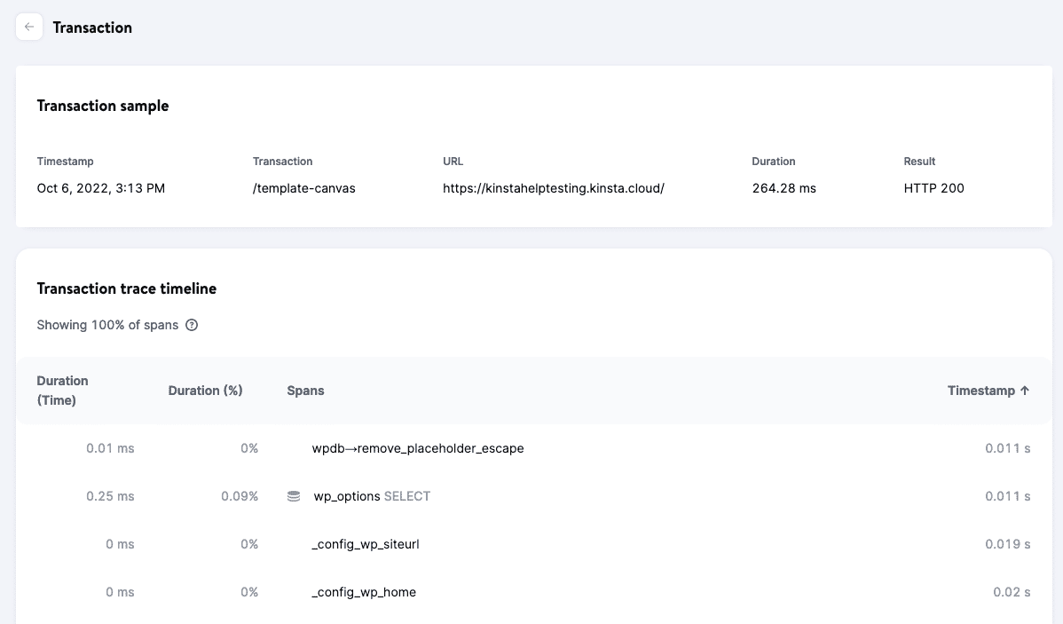Click the 264.28 ms duration value
The width and height of the screenshot is (1063, 624).
point(783,188)
